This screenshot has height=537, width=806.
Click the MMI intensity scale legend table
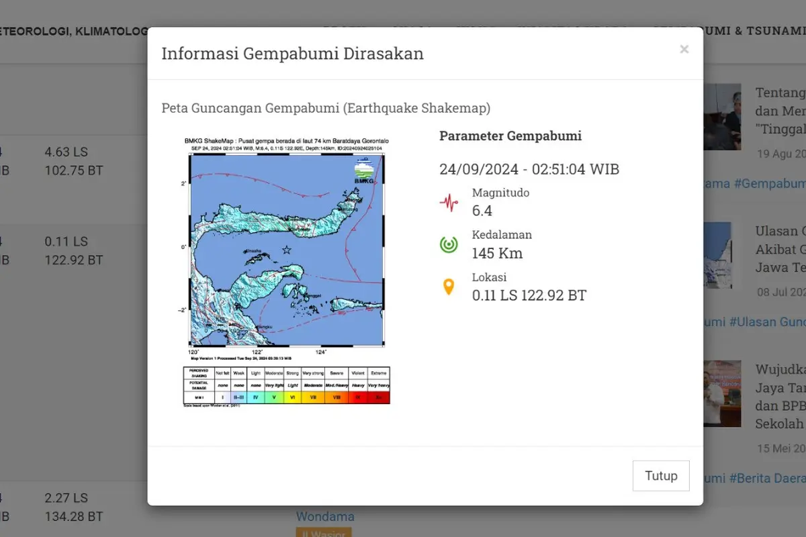click(x=287, y=385)
